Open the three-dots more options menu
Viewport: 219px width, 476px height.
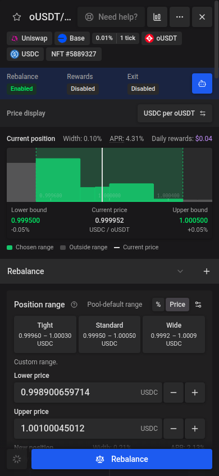point(180,17)
